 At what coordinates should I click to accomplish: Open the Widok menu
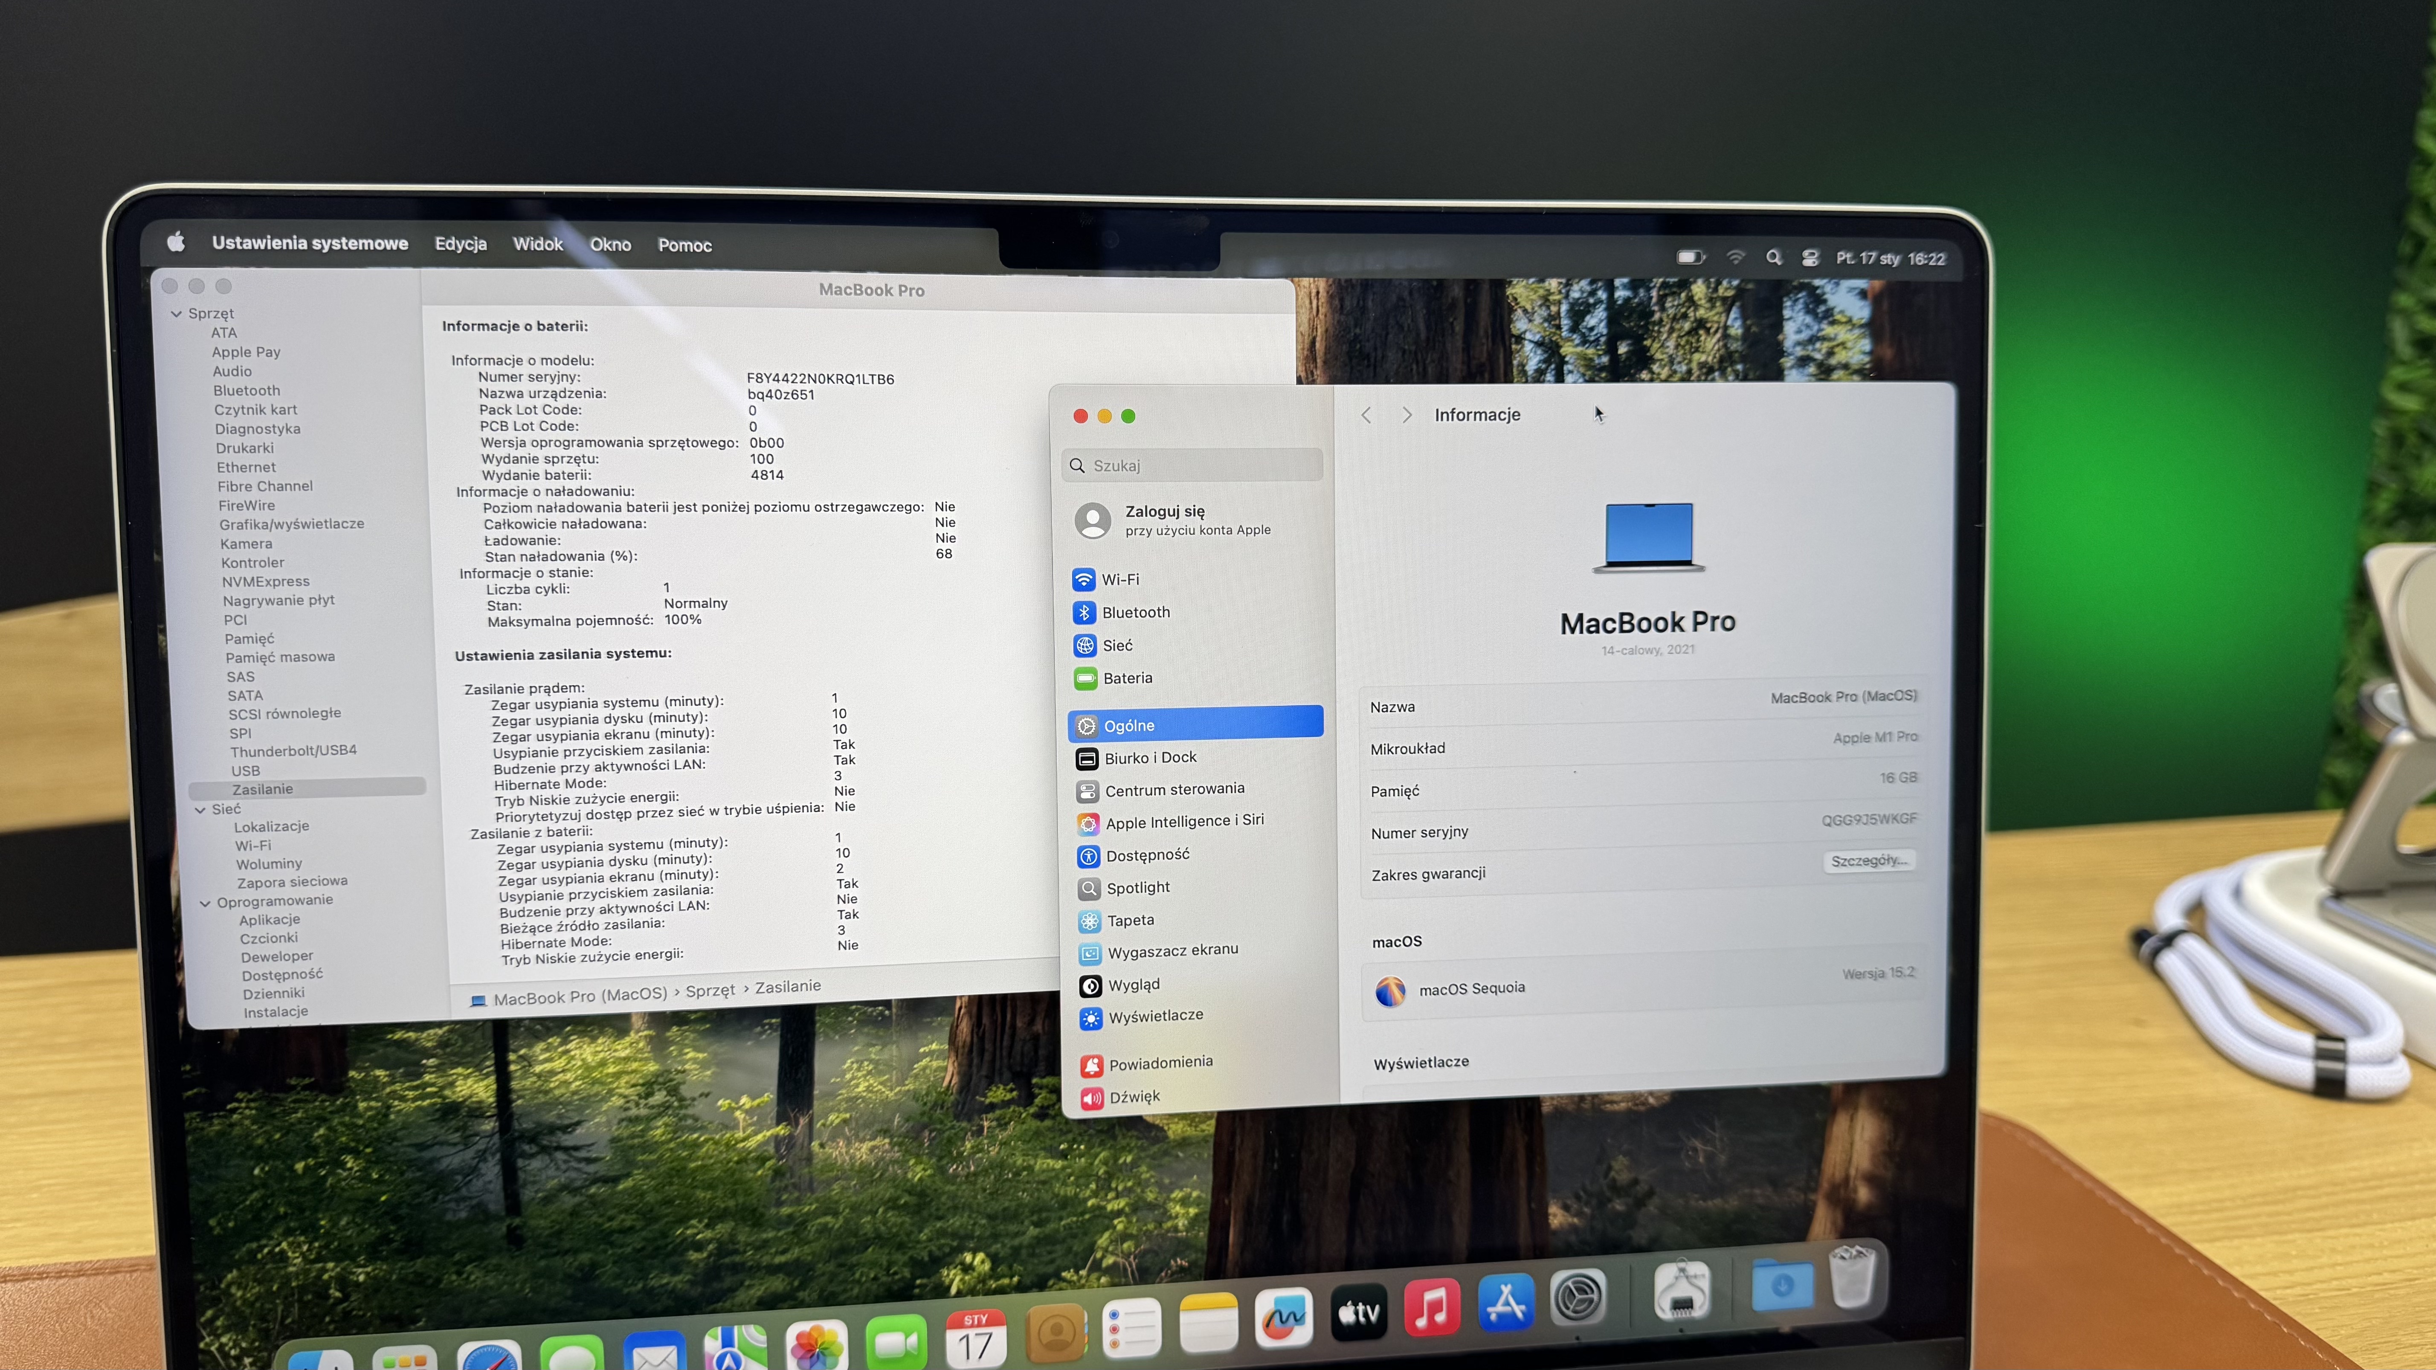pyautogui.click(x=537, y=244)
